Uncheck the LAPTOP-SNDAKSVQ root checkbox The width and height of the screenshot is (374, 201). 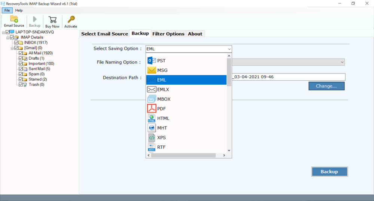pos(7,32)
